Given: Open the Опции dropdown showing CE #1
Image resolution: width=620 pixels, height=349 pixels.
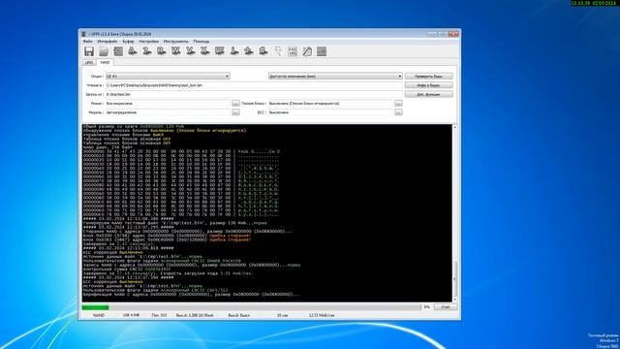Looking at the screenshot, I should click(x=168, y=76).
